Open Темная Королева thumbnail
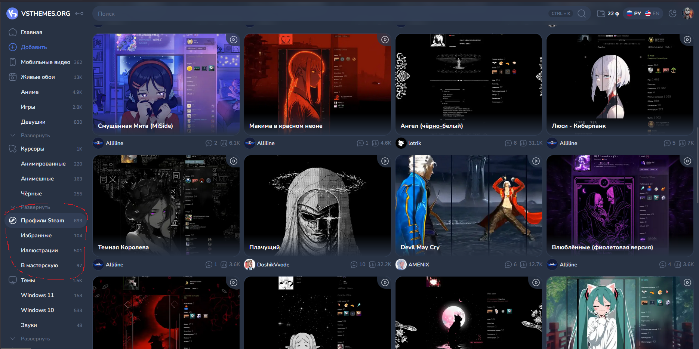699x349 pixels. [x=166, y=206]
